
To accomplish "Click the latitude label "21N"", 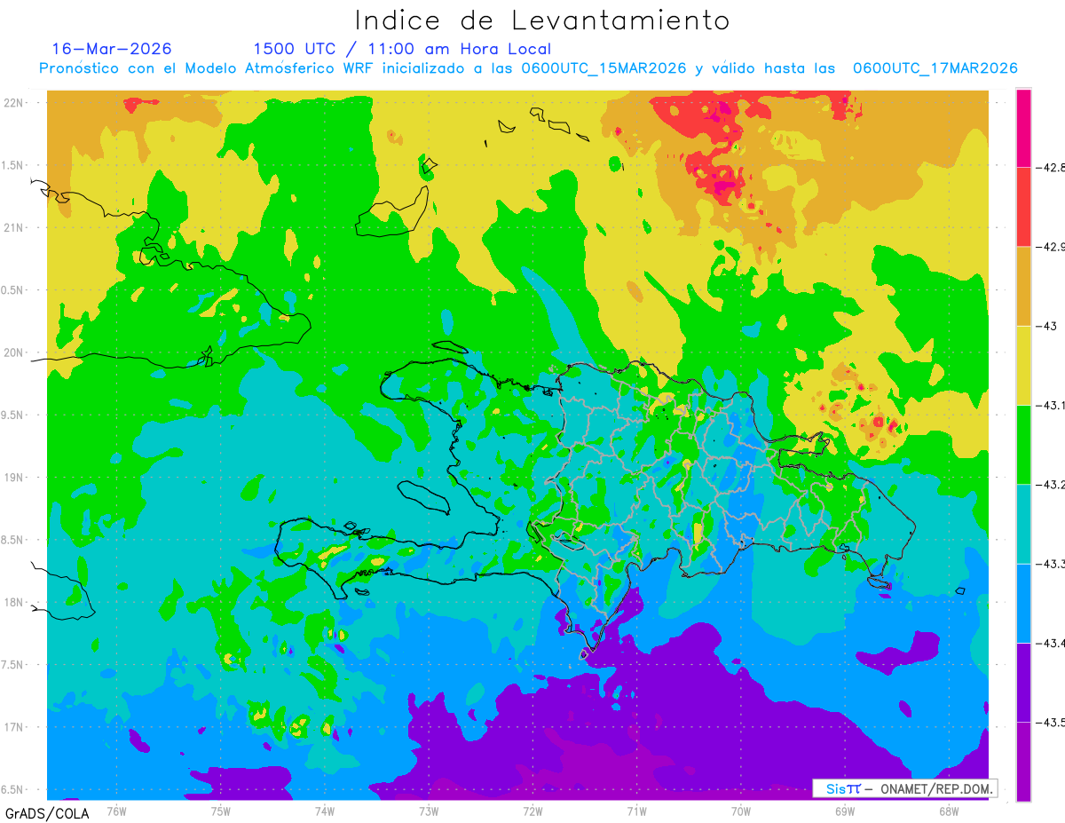I will coord(13,227).
